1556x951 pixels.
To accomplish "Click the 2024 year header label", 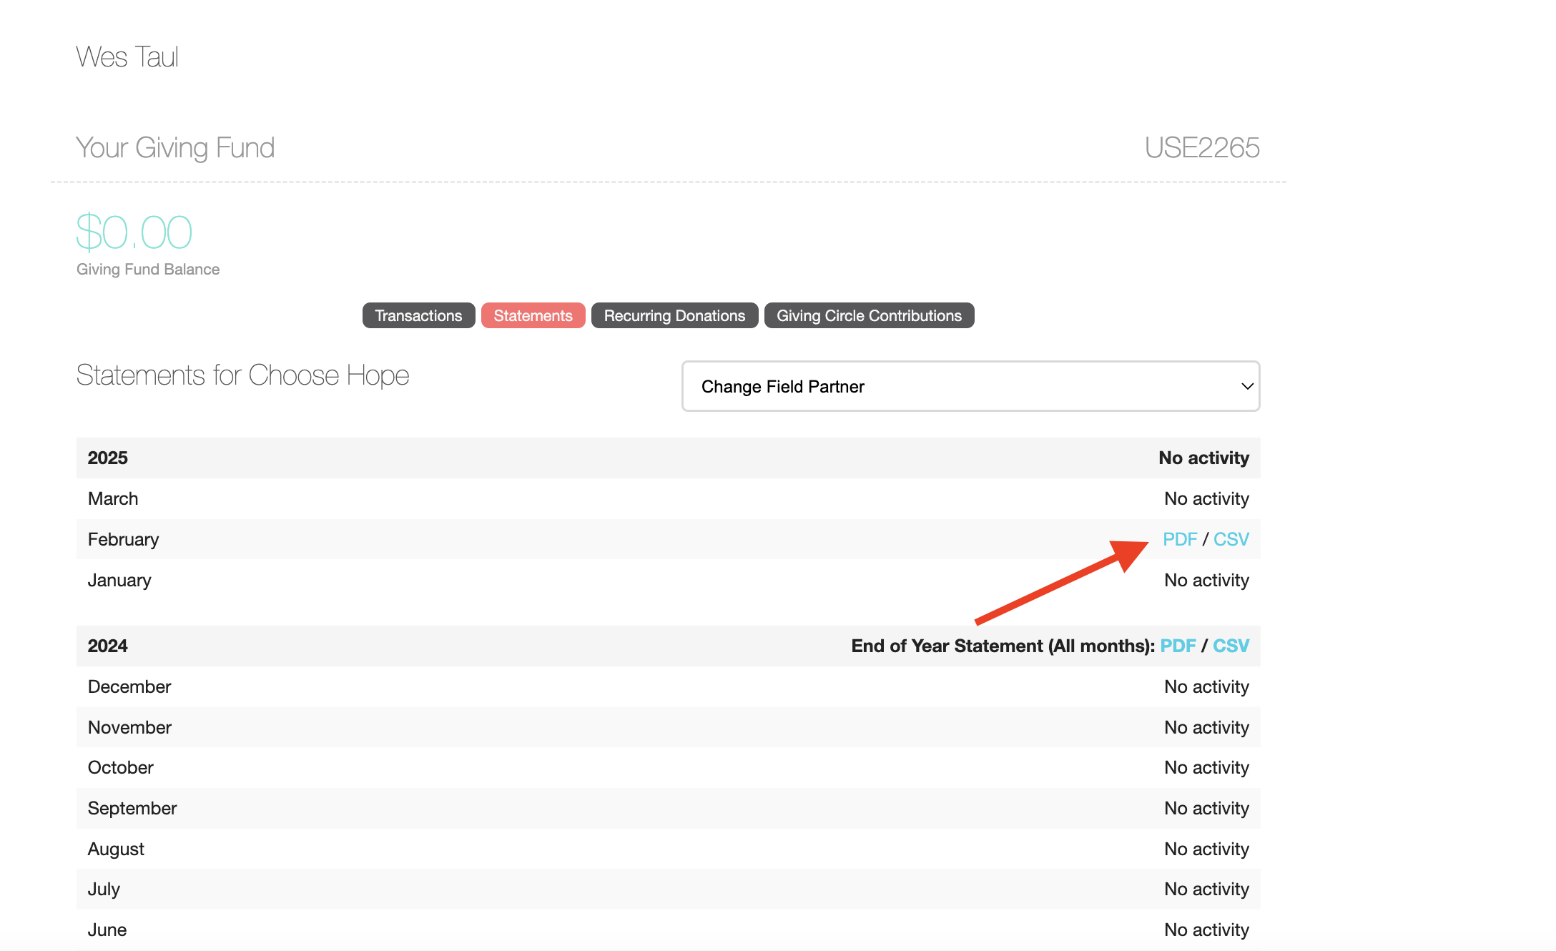I will coord(107,646).
